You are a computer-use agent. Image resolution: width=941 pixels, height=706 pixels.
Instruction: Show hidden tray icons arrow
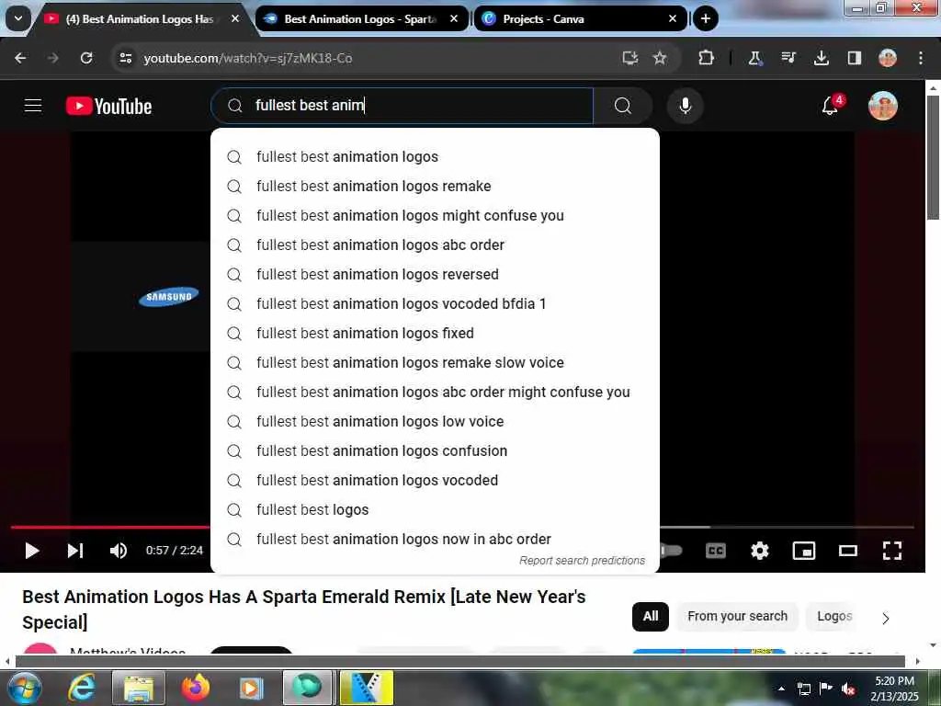[x=781, y=689]
